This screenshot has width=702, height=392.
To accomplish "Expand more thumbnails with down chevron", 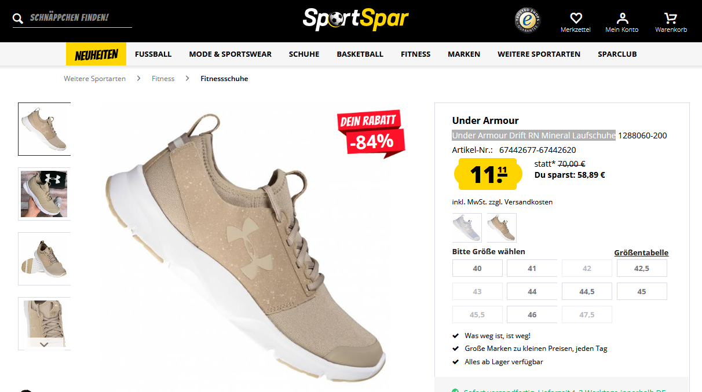I will tap(44, 344).
